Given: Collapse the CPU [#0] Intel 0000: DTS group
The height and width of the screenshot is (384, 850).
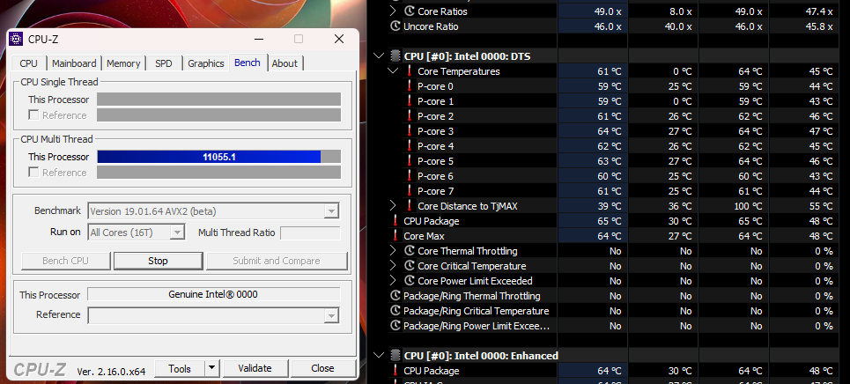Looking at the screenshot, I should coord(379,55).
